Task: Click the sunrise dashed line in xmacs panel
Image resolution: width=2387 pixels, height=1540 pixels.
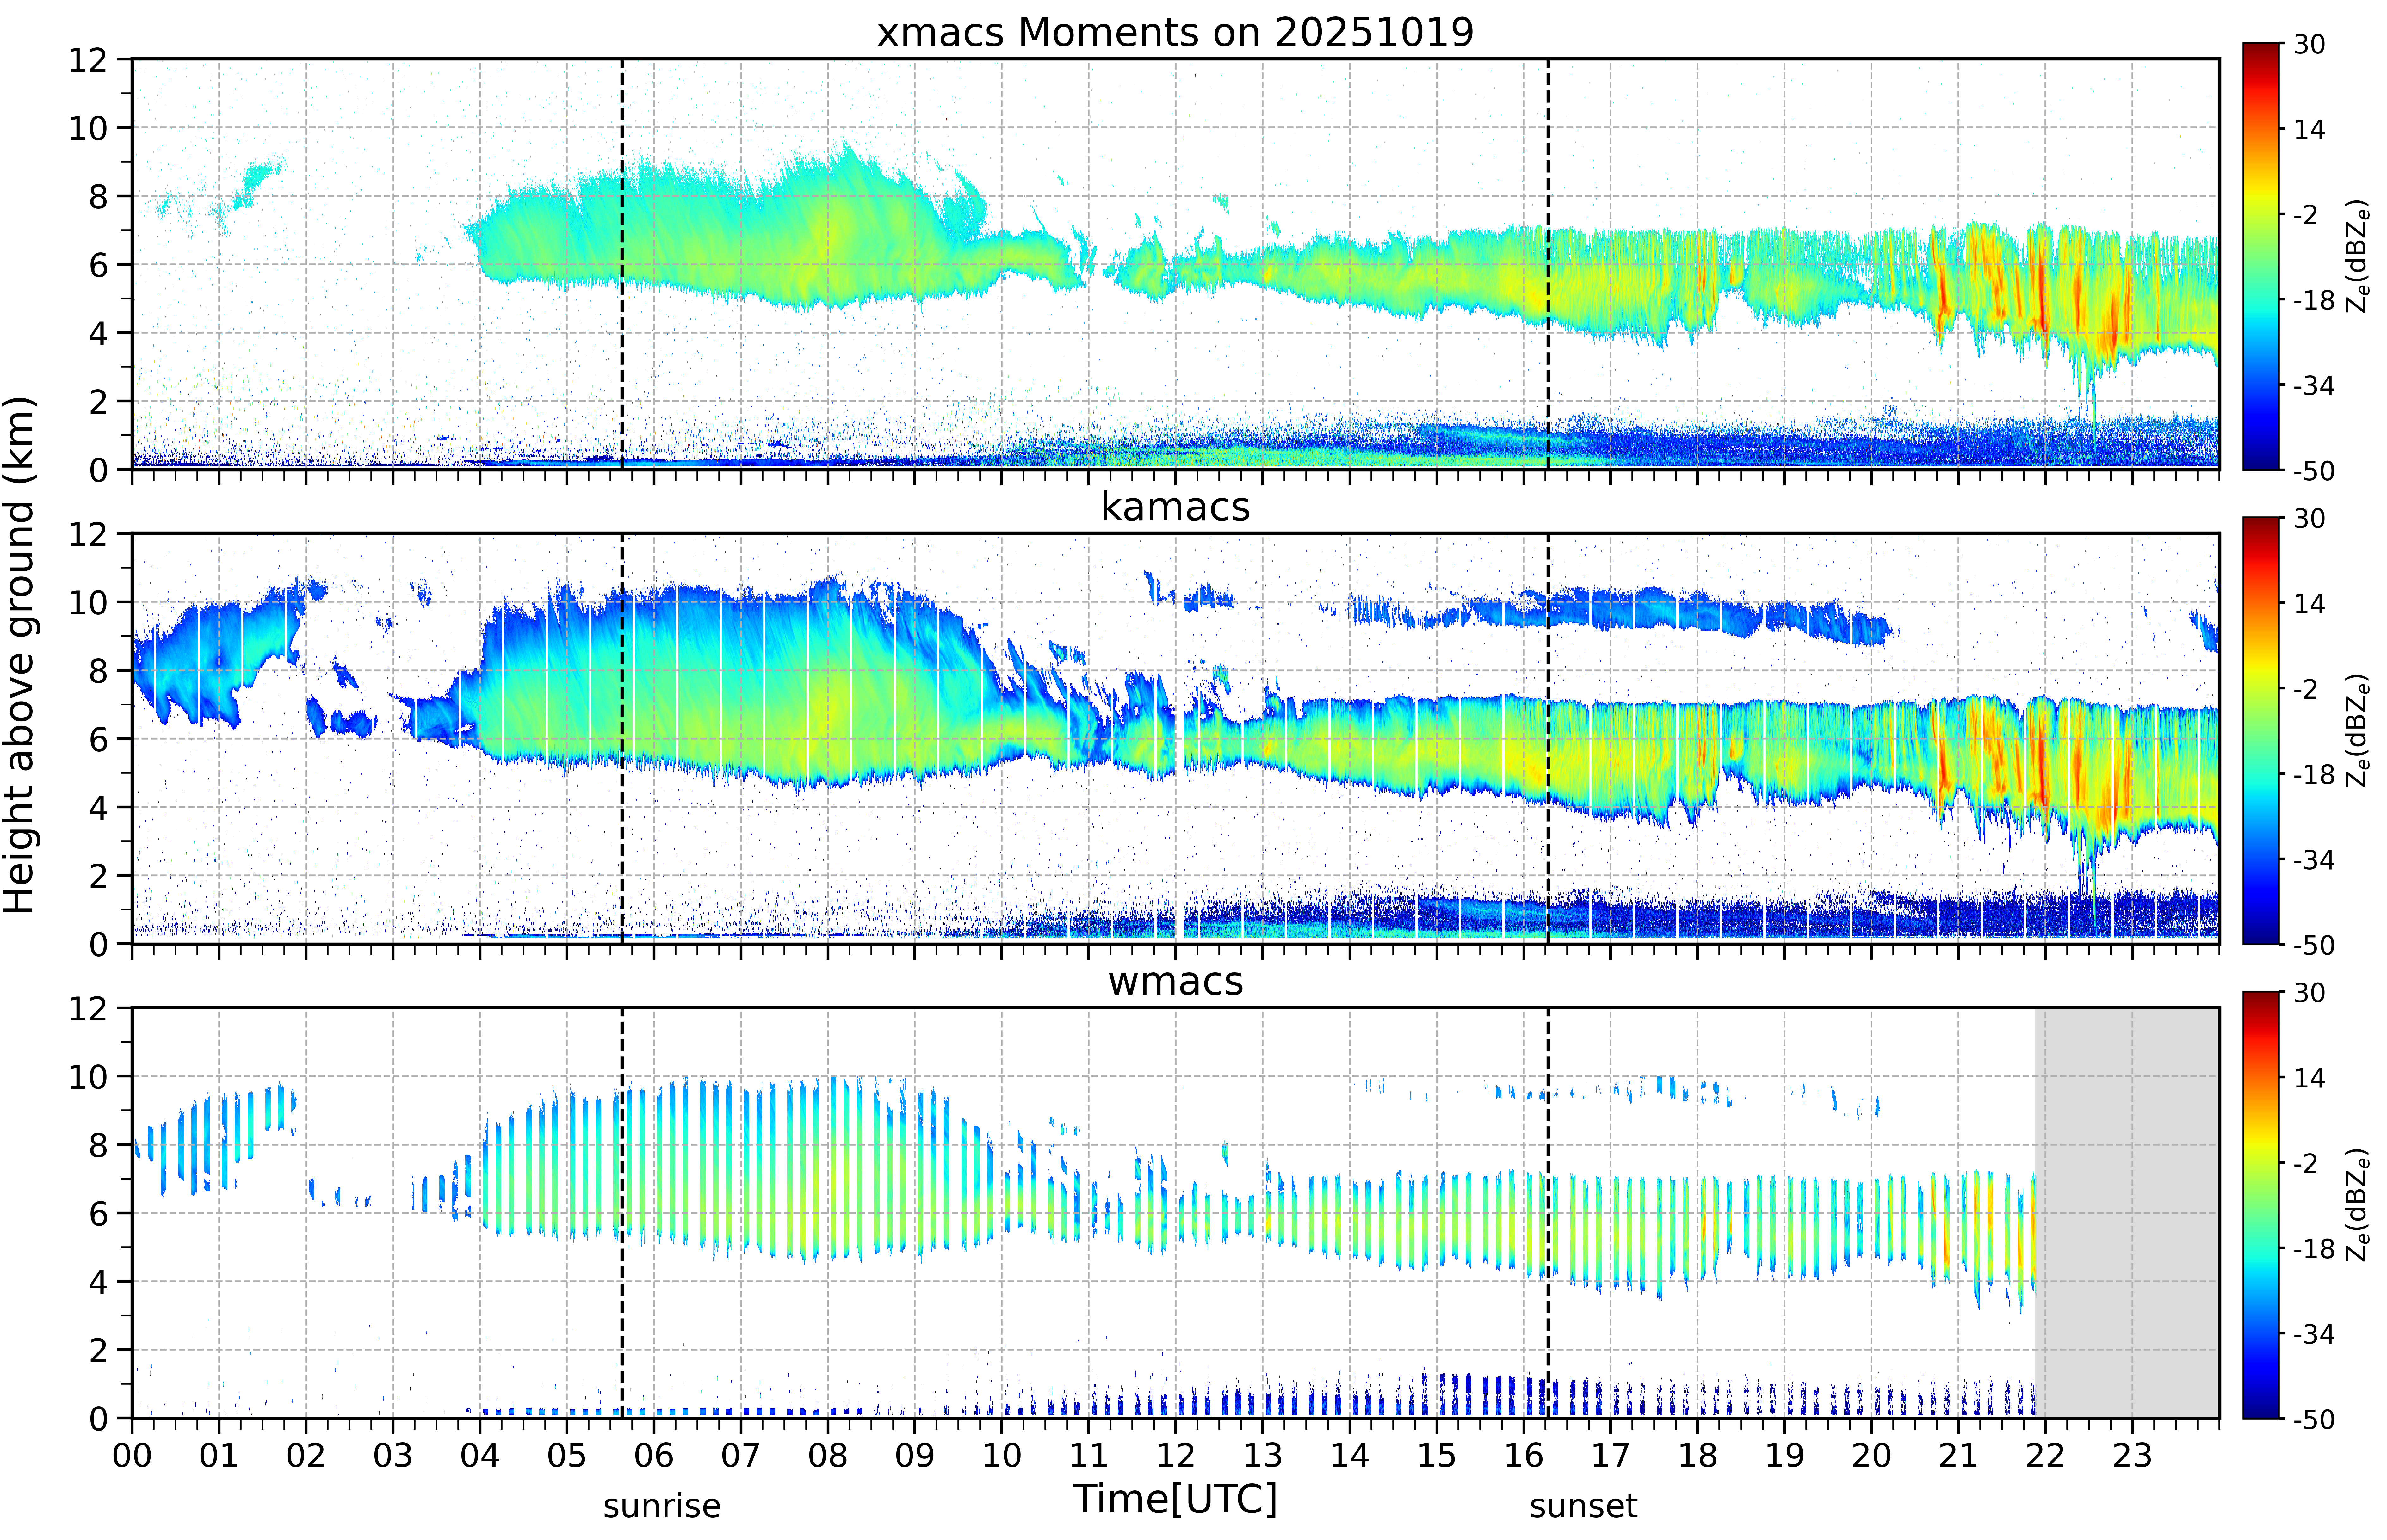Action: click(622, 264)
